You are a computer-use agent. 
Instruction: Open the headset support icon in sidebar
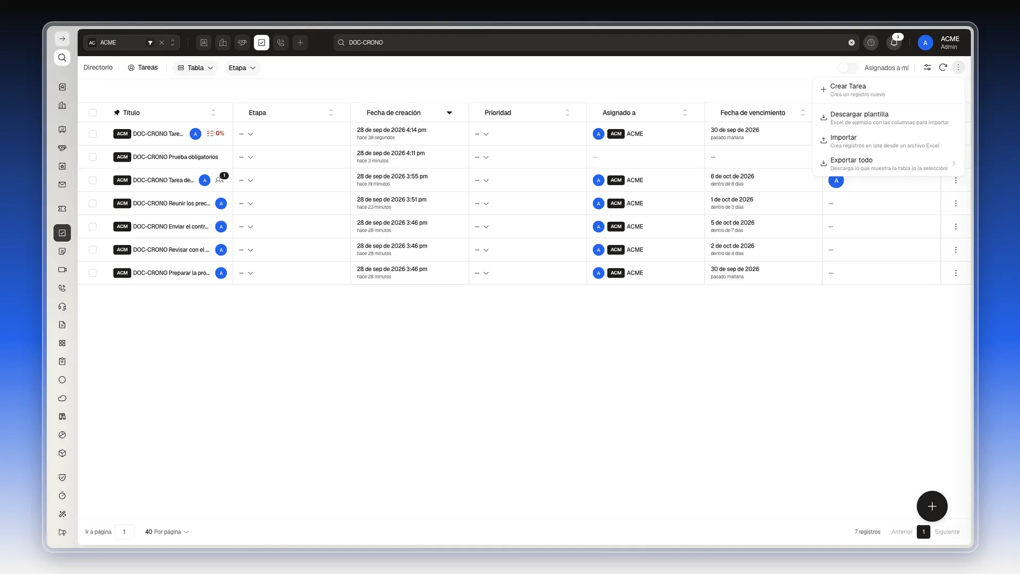[62, 306]
